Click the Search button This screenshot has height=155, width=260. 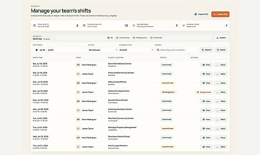pos(206,50)
